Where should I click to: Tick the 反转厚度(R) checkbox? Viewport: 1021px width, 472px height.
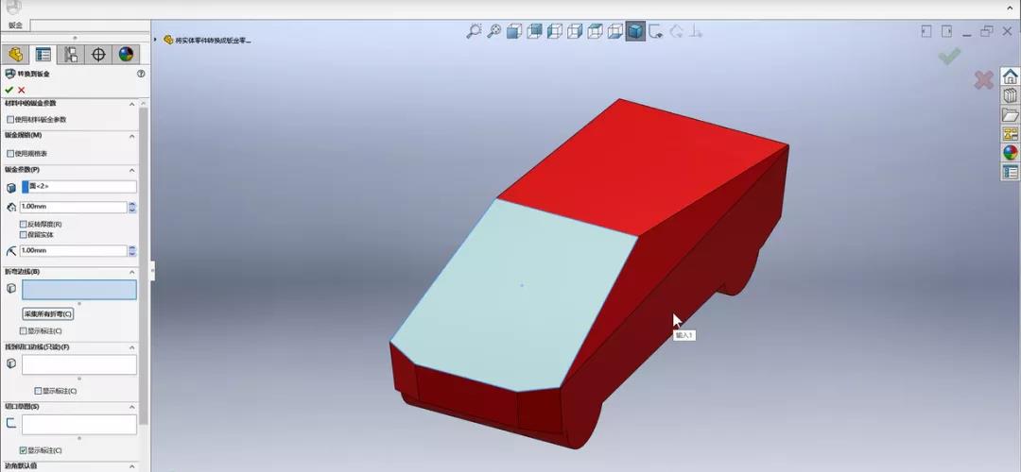pyautogui.click(x=24, y=224)
